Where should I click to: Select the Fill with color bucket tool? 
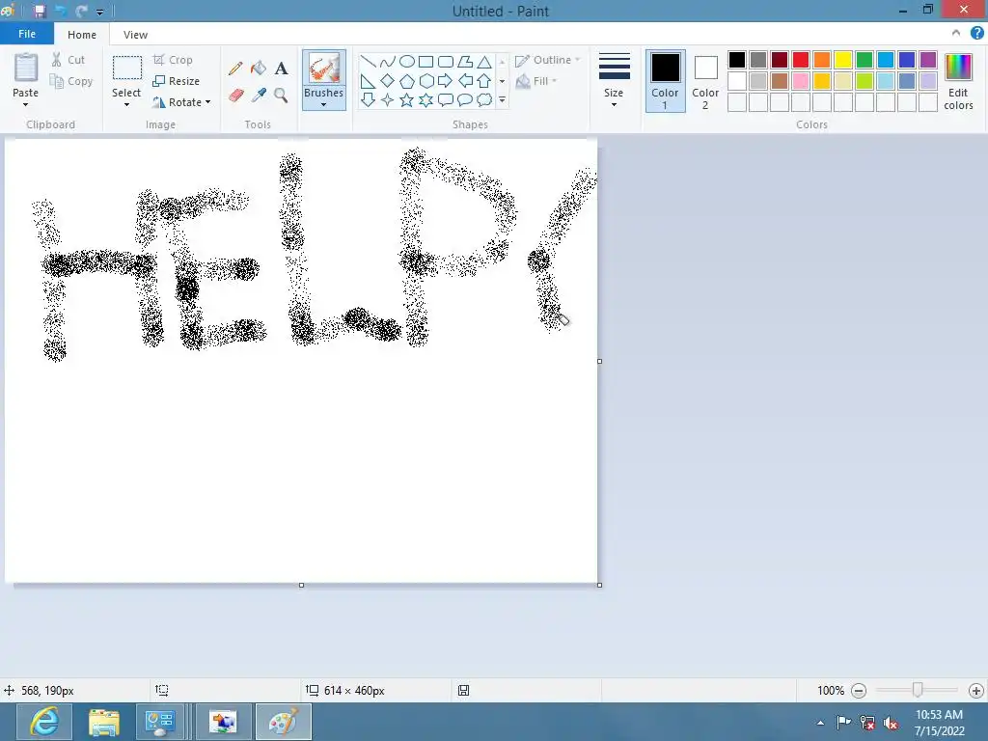coord(259,69)
